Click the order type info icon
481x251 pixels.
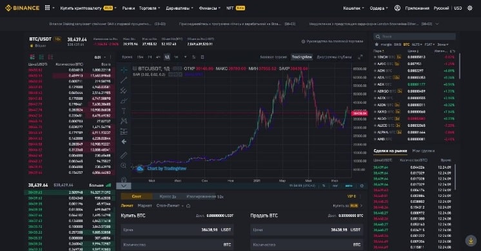188,206
